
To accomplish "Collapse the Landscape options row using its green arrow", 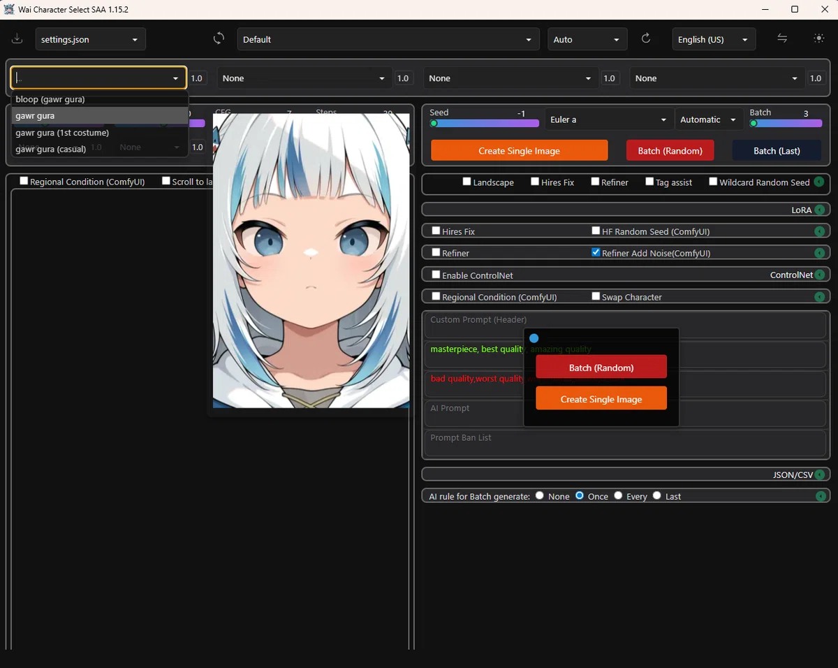I will (818, 182).
